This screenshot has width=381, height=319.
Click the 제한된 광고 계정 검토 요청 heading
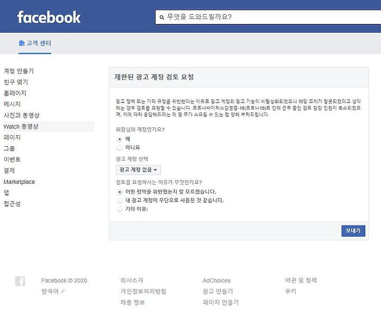coord(154,77)
